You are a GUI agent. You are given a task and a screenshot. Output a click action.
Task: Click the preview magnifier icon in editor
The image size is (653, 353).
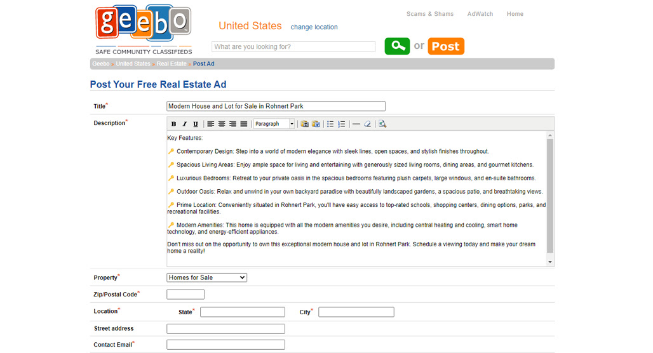[382, 124]
